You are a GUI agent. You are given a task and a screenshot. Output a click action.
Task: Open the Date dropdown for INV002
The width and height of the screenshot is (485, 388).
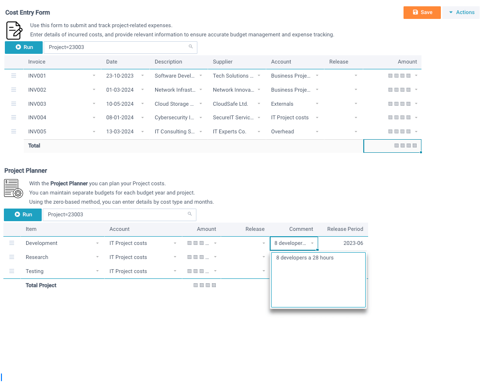(x=142, y=90)
